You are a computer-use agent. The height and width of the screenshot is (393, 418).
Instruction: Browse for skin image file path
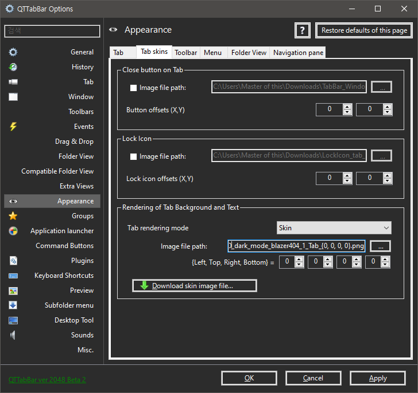pyautogui.click(x=381, y=246)
